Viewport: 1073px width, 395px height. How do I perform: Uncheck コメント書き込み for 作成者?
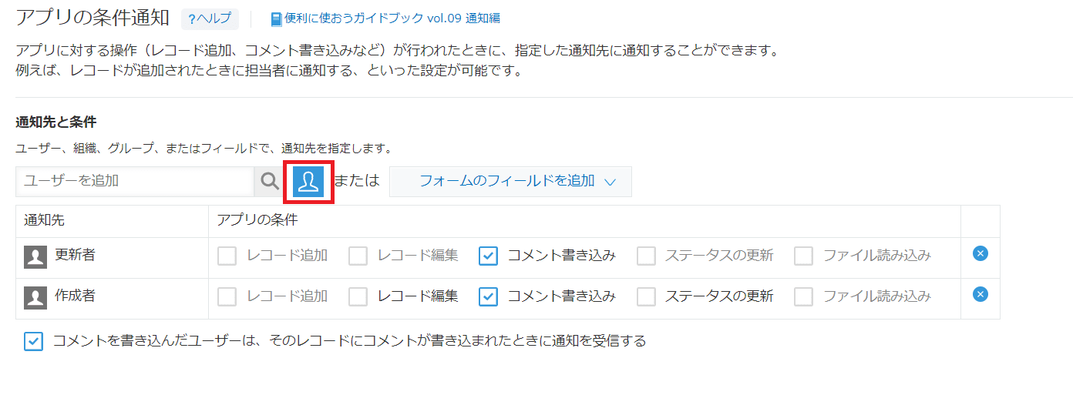488,296
